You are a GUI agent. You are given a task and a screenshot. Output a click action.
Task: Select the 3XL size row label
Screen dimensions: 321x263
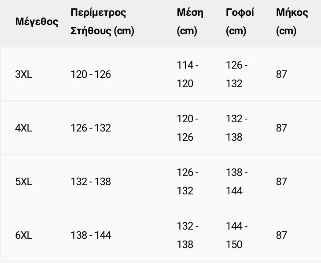(24, 74)
